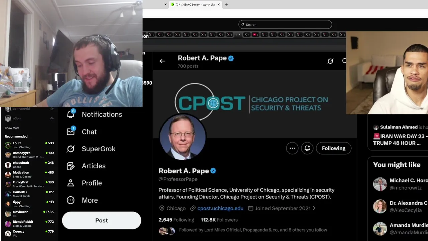Toggle the bell-plus notify button

tap(307, 148)
